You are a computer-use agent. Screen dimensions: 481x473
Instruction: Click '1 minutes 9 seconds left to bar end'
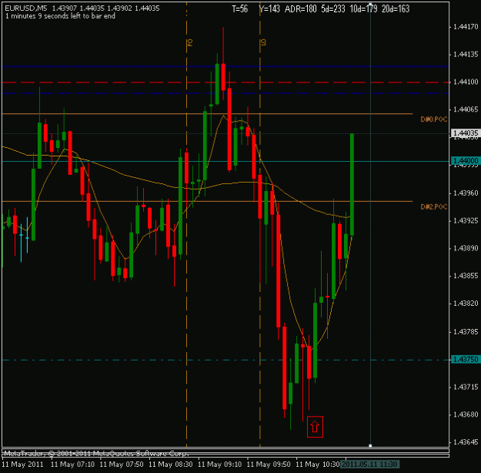point(60,16)
